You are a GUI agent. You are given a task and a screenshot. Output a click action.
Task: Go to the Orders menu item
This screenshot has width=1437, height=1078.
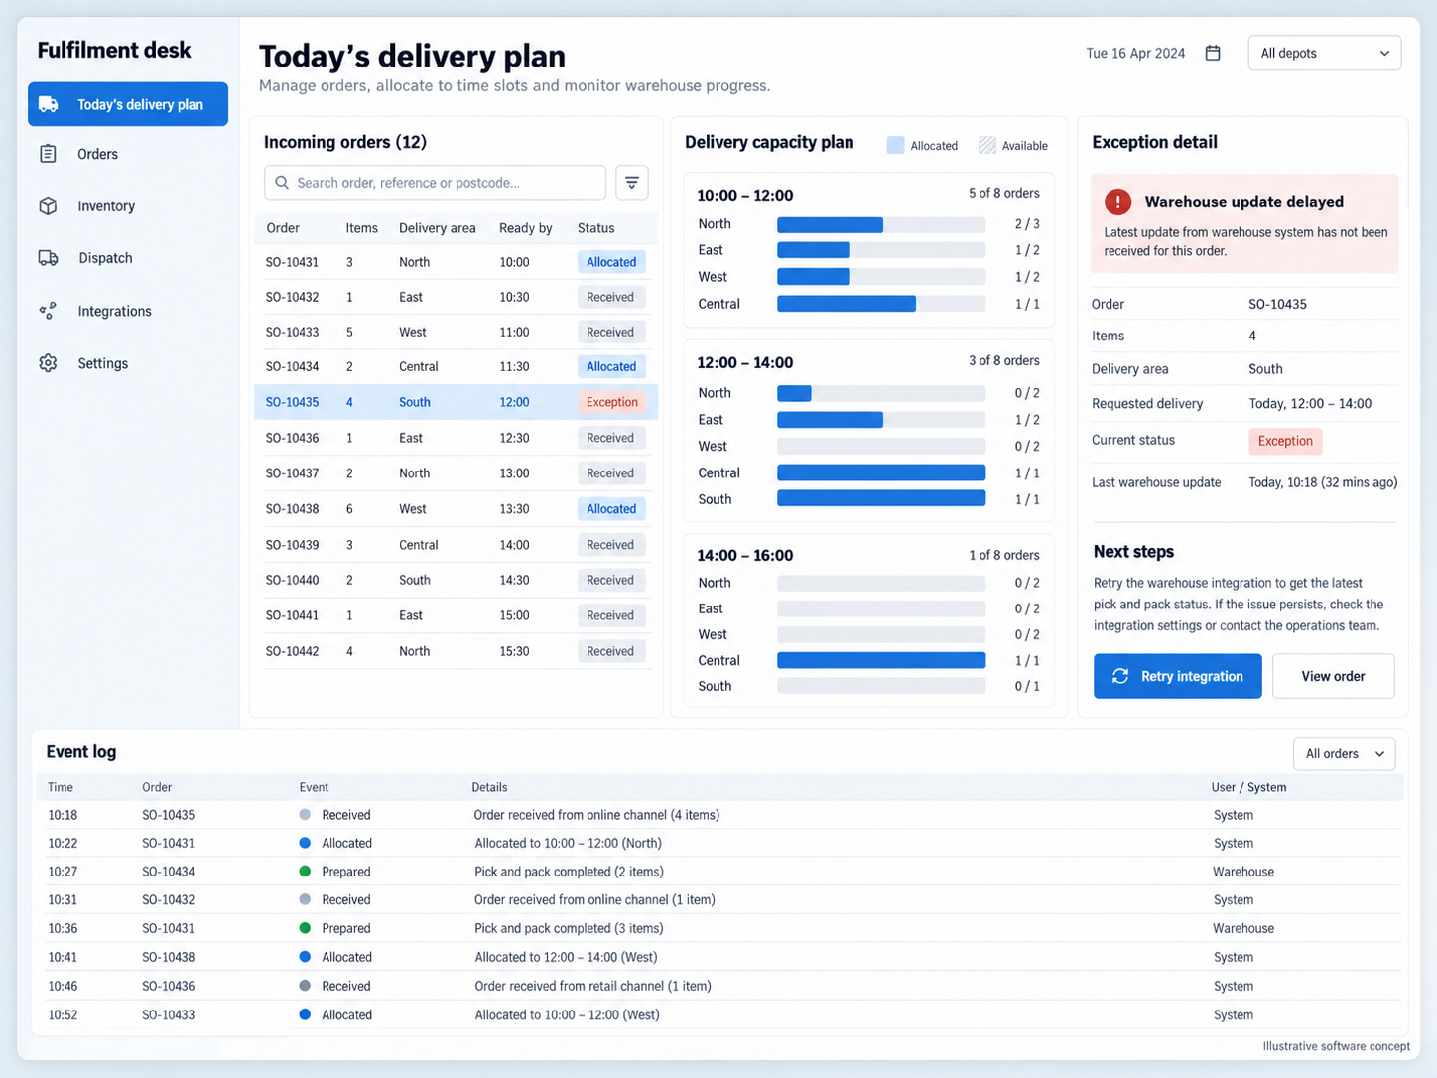tap(128, 154)
